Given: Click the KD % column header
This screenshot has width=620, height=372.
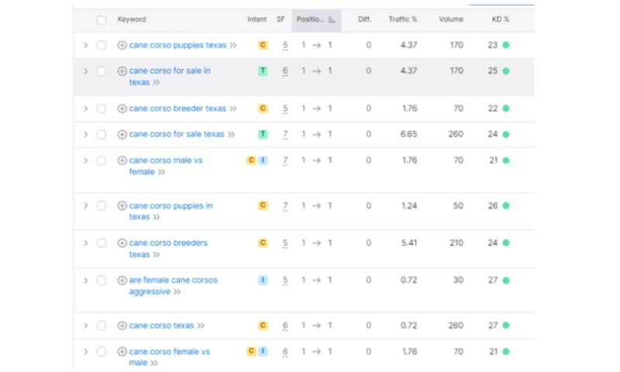Looking at the screenshot, I should click(x=498, y=20).
